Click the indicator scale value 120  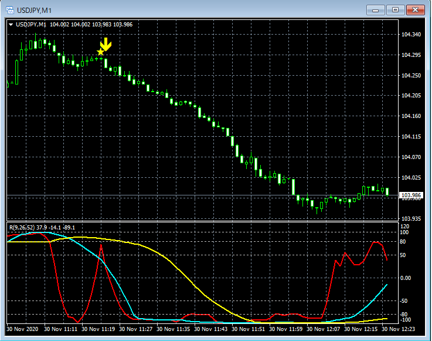coord(404,226)
